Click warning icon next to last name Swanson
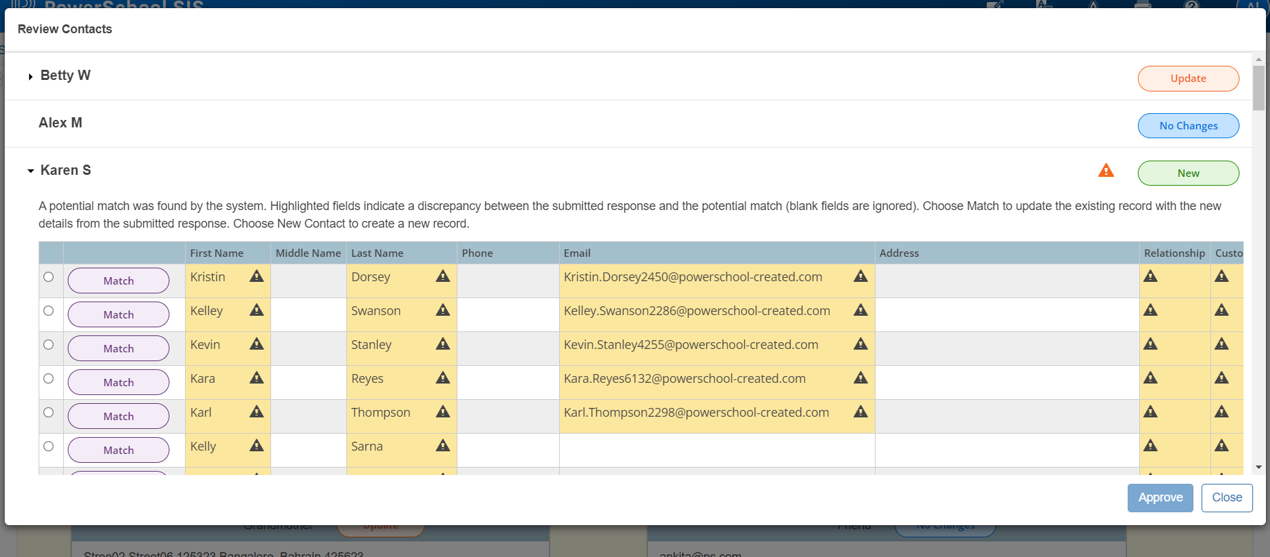This screenshot has height=557, width=1270. (443, 310)
